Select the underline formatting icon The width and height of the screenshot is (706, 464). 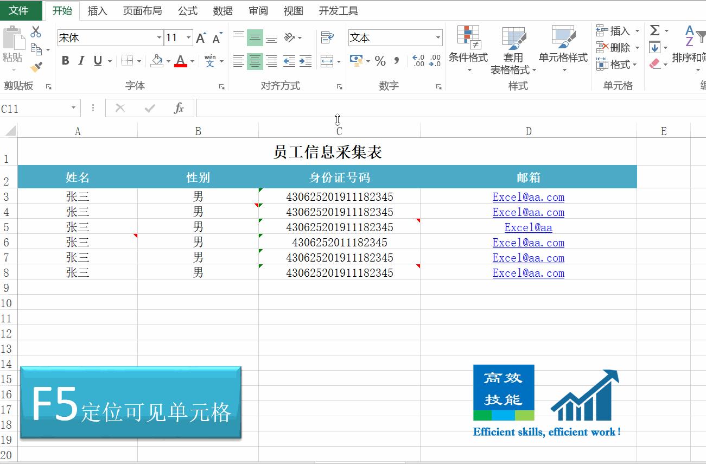pyautogui.click(x=98, y=61)
